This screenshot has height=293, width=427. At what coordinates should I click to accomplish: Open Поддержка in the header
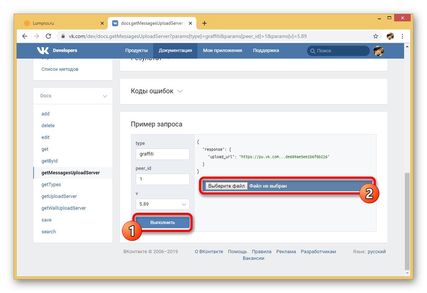point(266,50)
